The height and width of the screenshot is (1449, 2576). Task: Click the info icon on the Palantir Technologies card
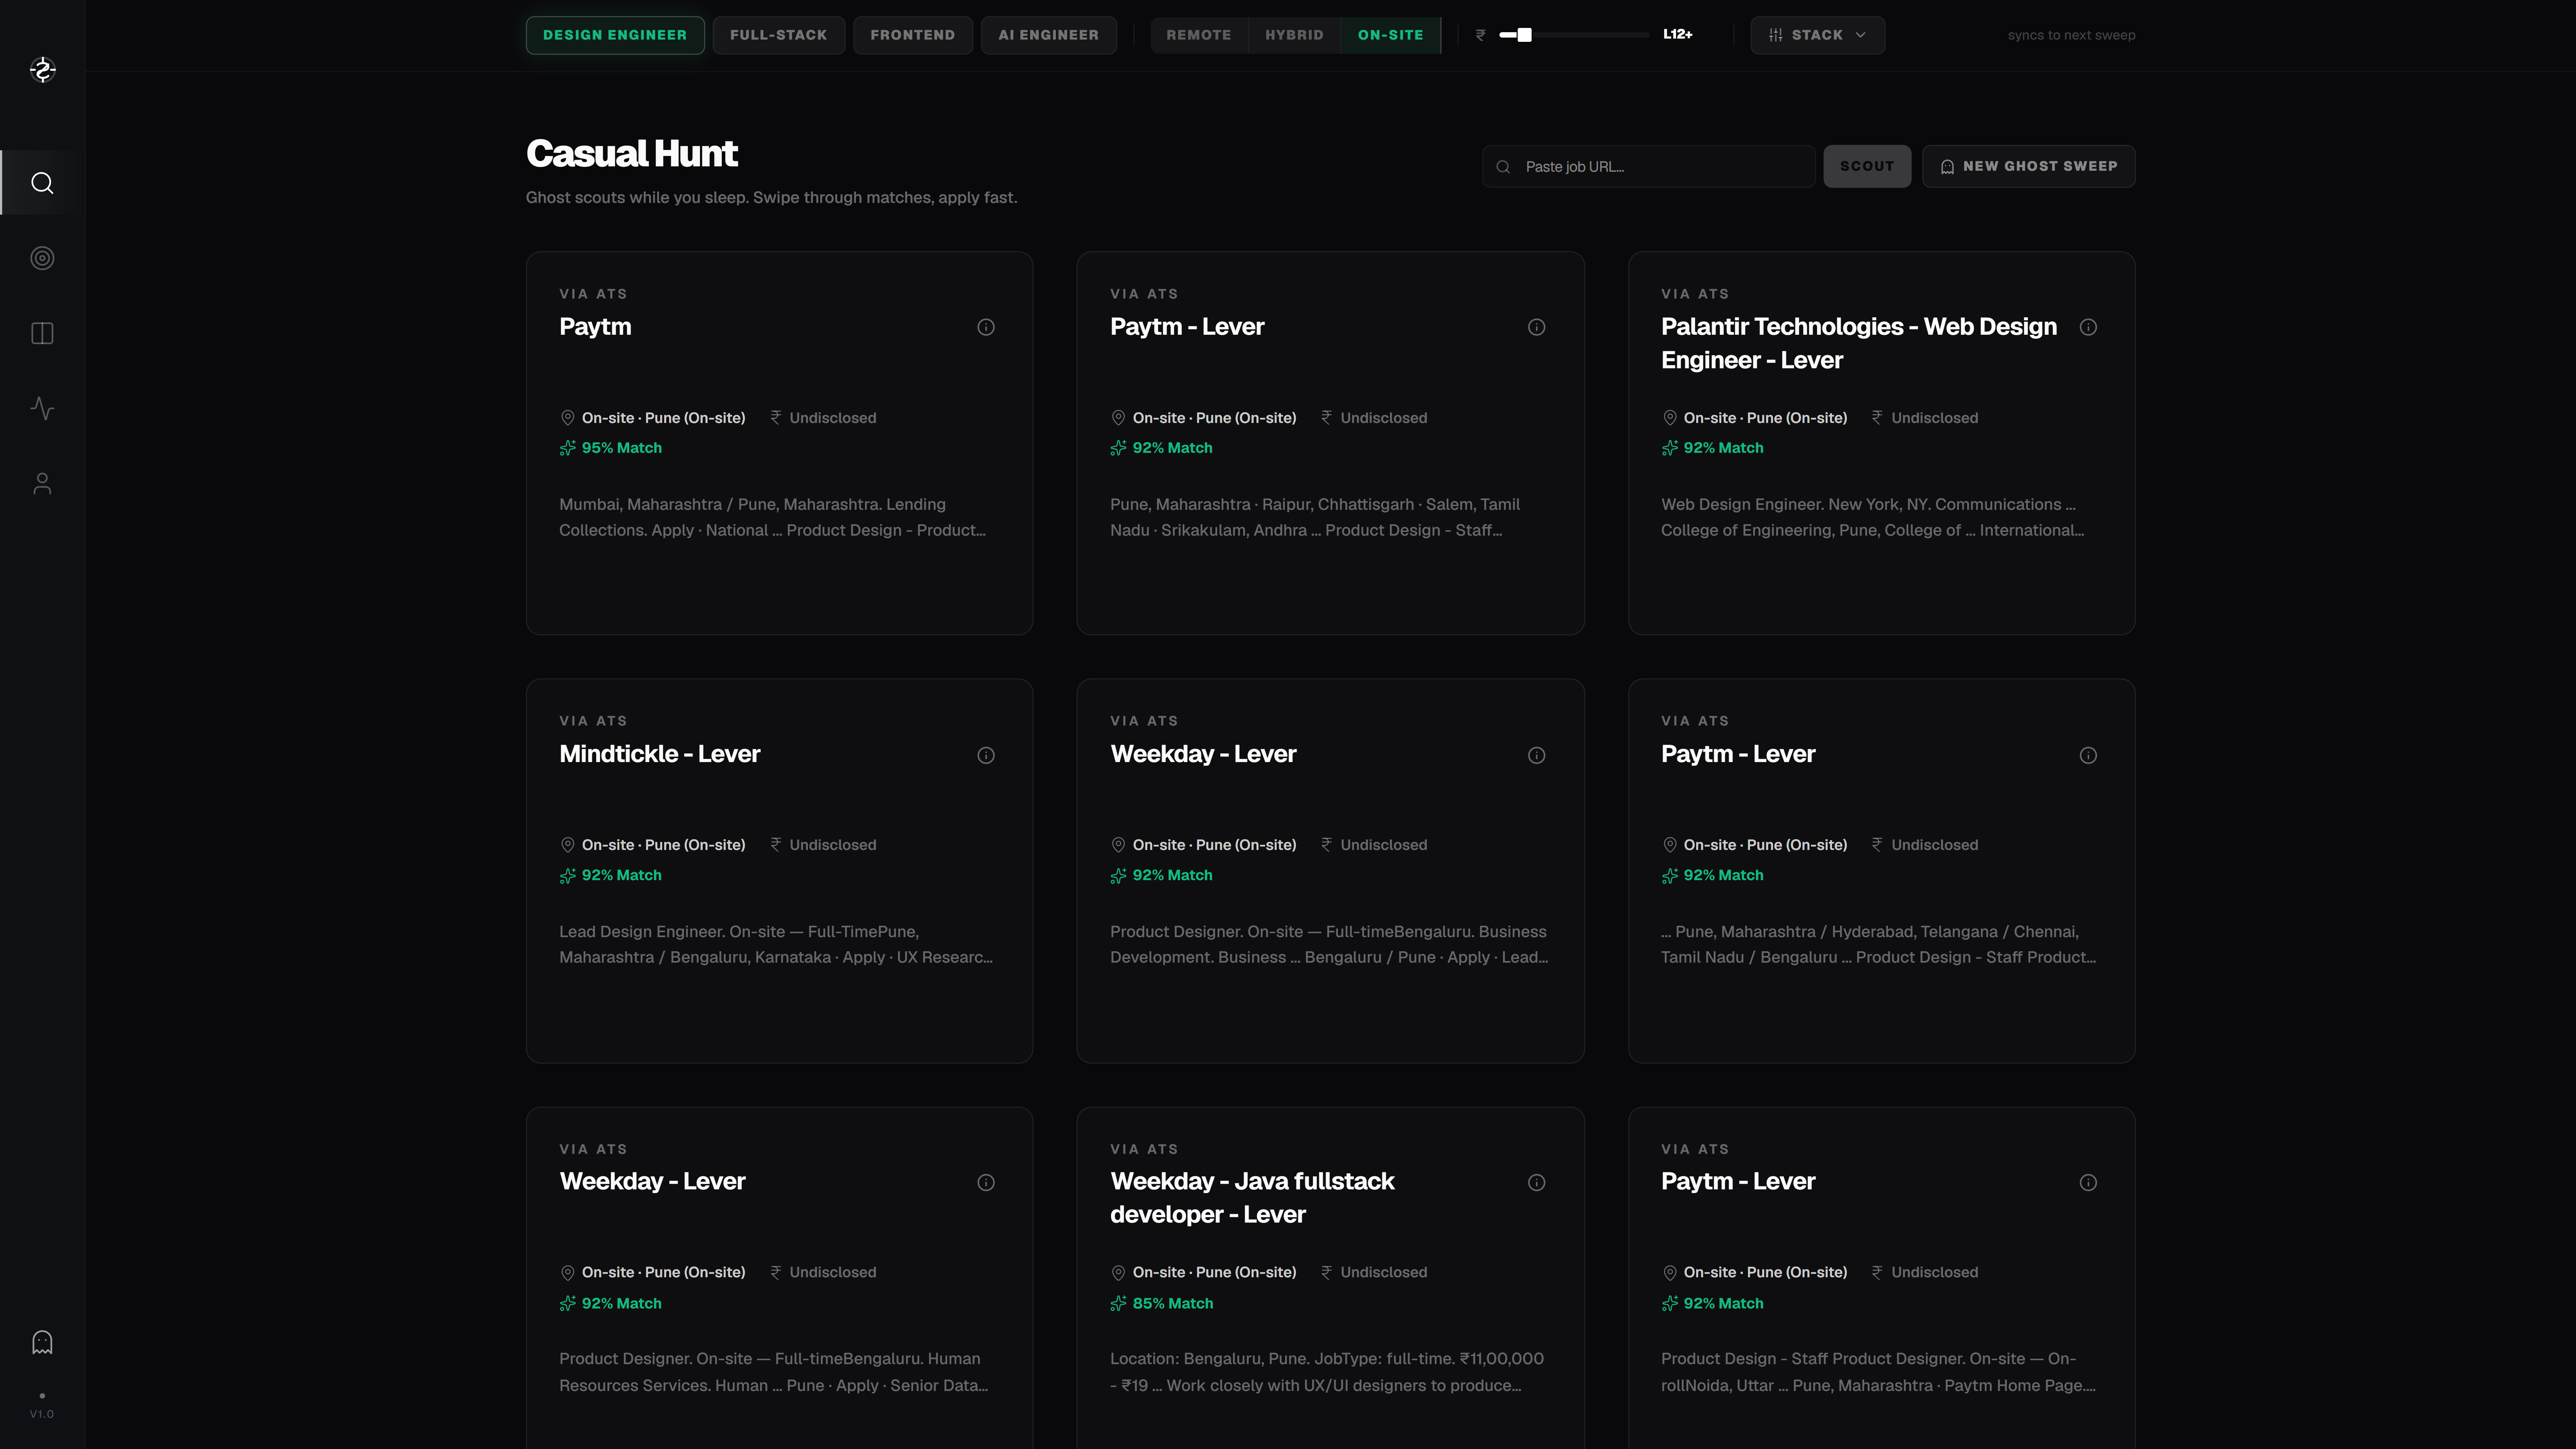click(x=2088, y=327)
